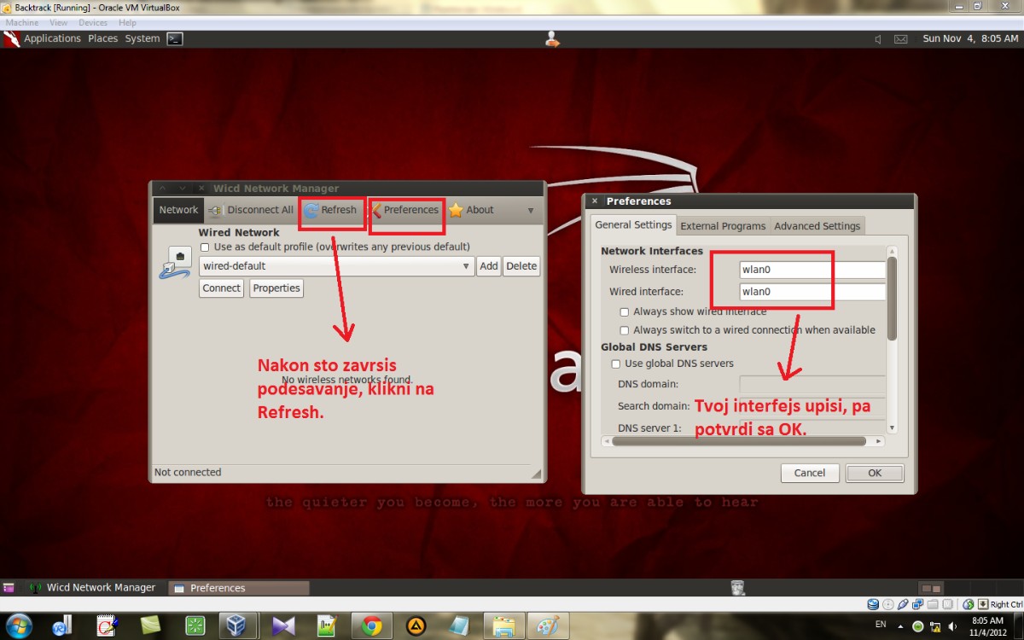Click VirtualBox hard disk status icon
The height and width of the screenshot is (640, 1024).
coord(873,604)
